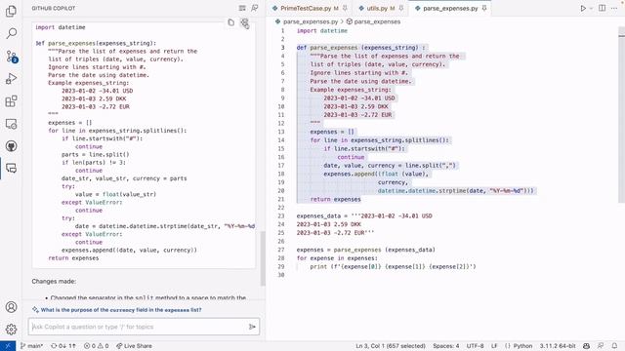Select the Copilot Chat view icon

[11, 169]
